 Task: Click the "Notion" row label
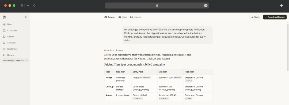coord(109,78)
